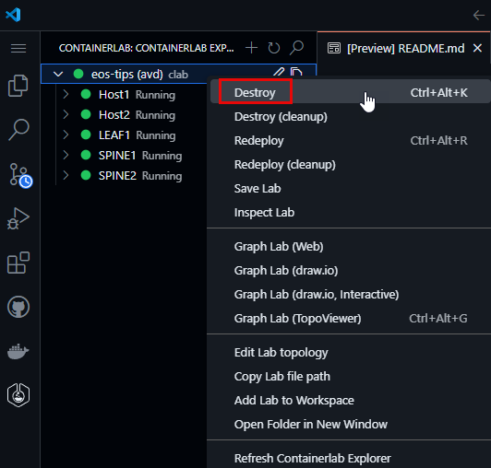Select the SPINE2 tree row
Screen dimensions: 491x468
click(x=124, y=176)
